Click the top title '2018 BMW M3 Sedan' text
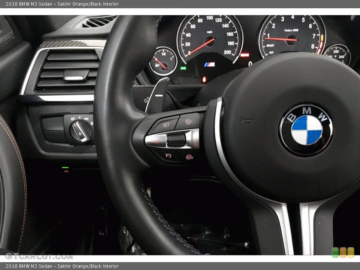Viewport: 360px width, 270px height. click(29, 4)
